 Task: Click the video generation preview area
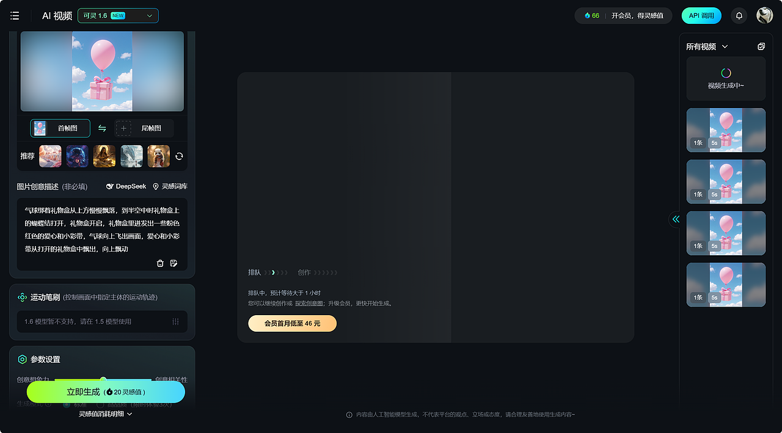[x=436, y=207]
